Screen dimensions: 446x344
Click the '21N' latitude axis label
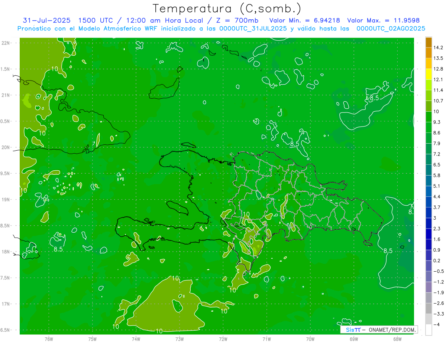(6, 95)
